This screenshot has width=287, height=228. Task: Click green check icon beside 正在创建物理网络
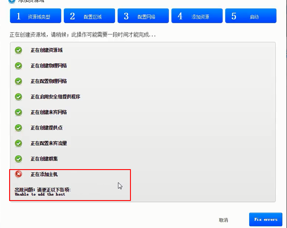pyautogui.click(x=18, y=66)
